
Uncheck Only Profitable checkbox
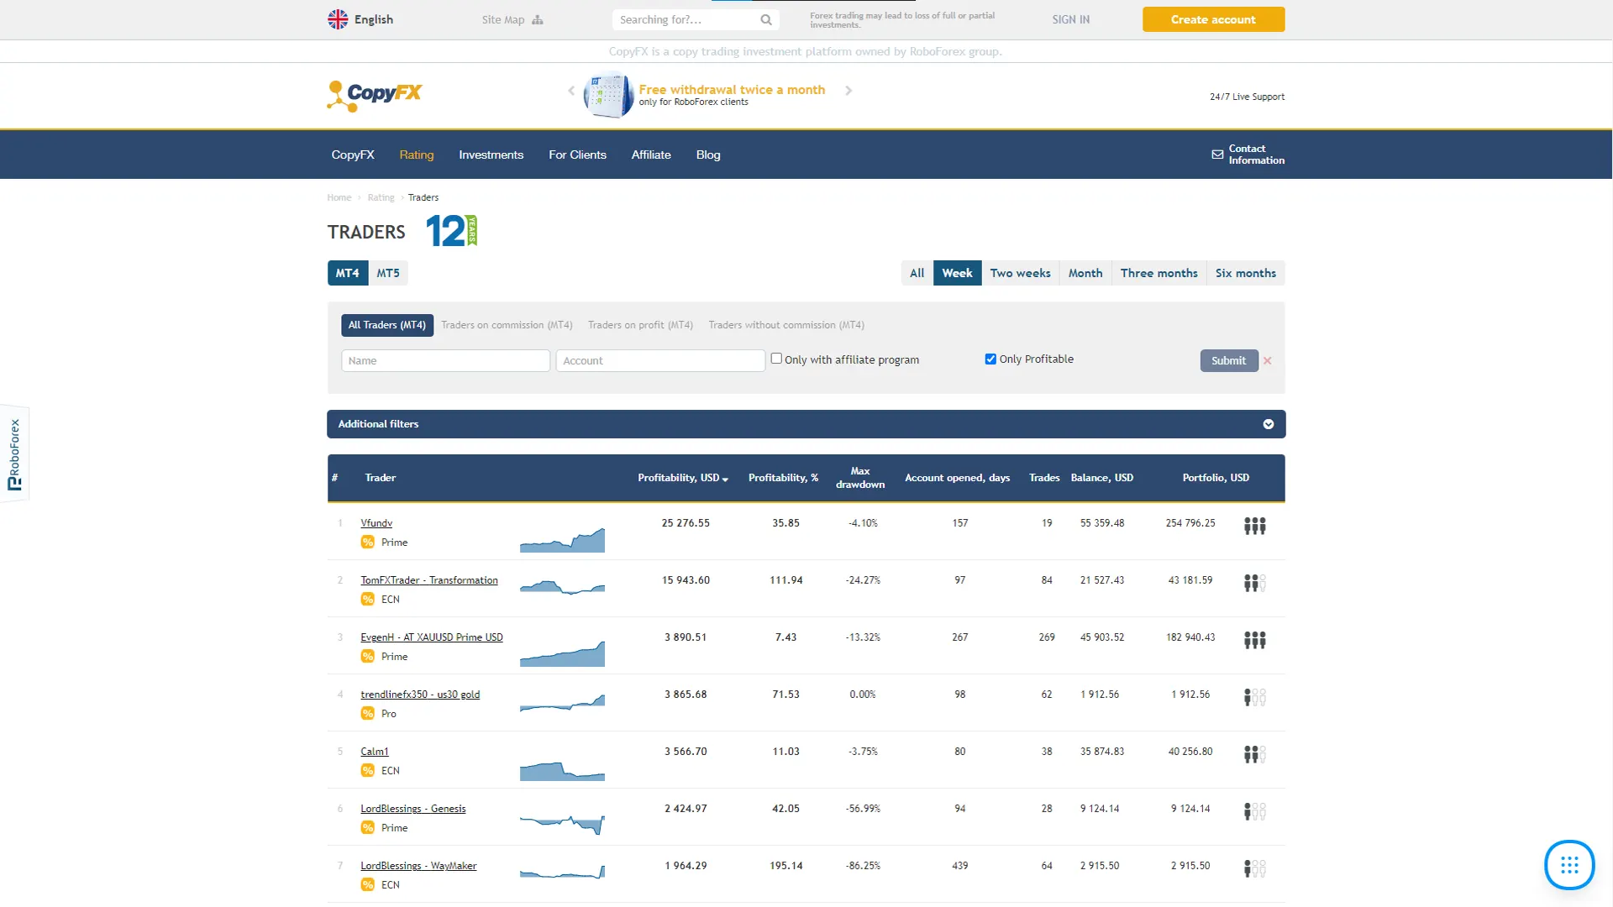point(990,359)
